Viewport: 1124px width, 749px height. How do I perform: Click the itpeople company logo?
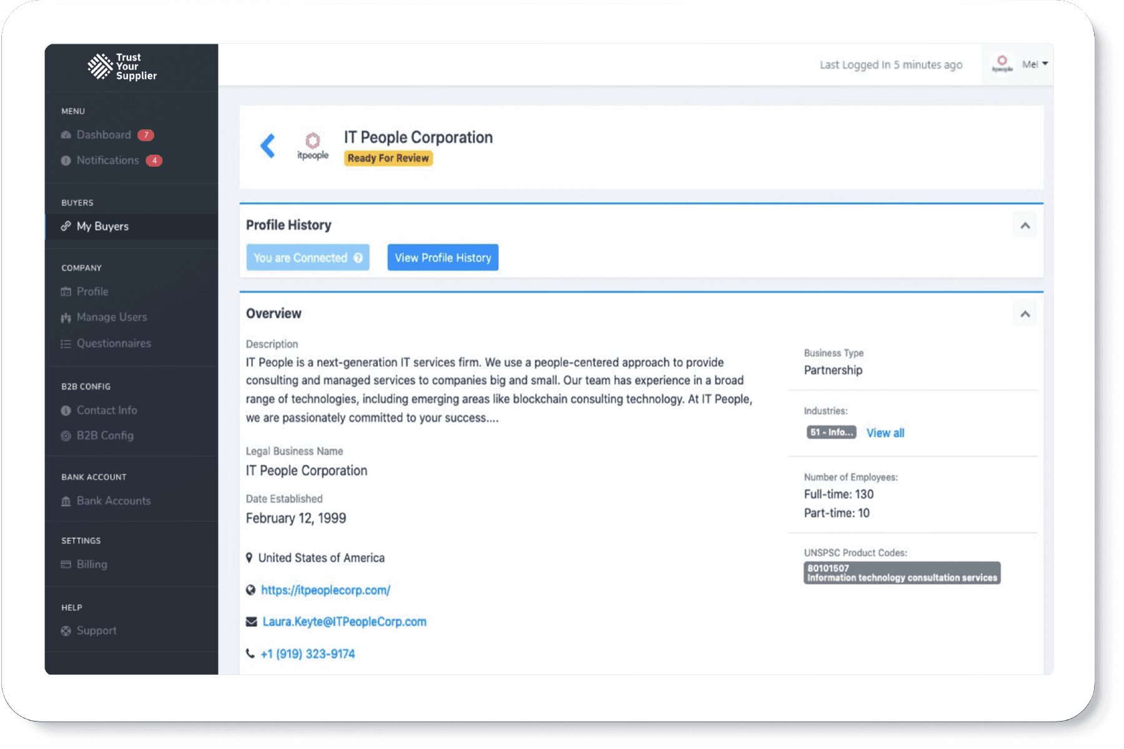pos(313,146)
